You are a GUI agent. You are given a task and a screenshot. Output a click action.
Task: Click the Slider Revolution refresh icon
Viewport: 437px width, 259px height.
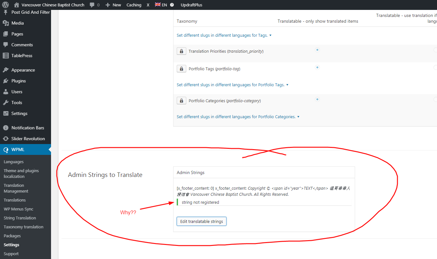[x=6, y=139]
